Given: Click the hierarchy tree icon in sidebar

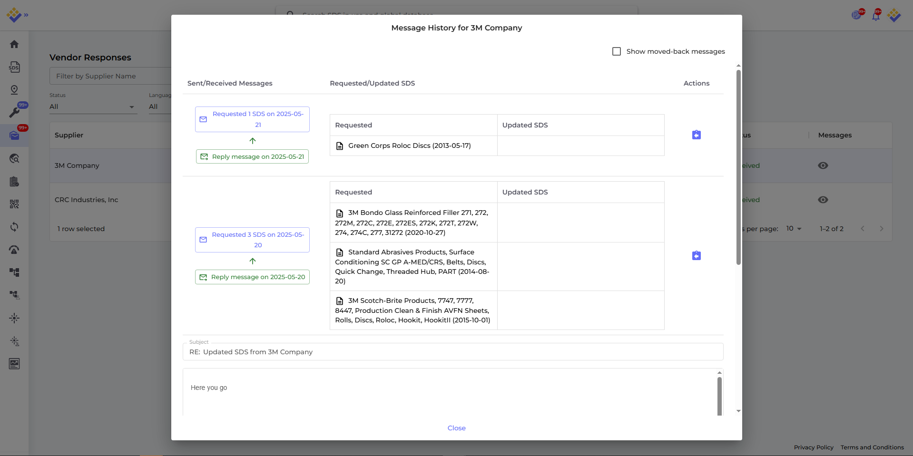Looking at the screenshot, I should tap(14, 272).
